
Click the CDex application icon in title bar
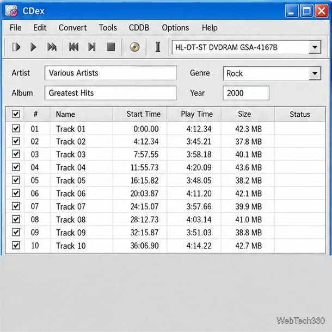point(11,10)
